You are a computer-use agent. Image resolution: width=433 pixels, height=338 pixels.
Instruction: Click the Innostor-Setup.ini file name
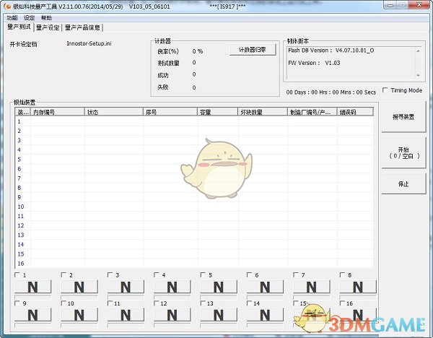click(x=89, y=43)
